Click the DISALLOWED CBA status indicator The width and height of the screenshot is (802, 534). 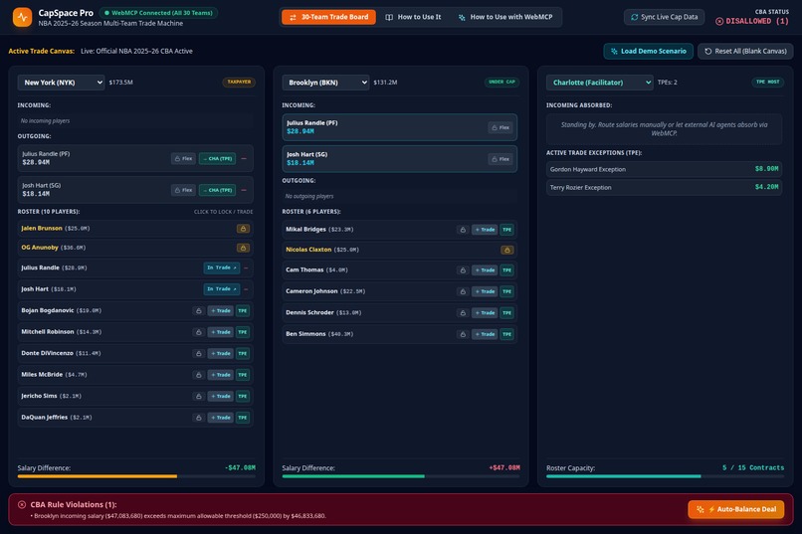752,21
